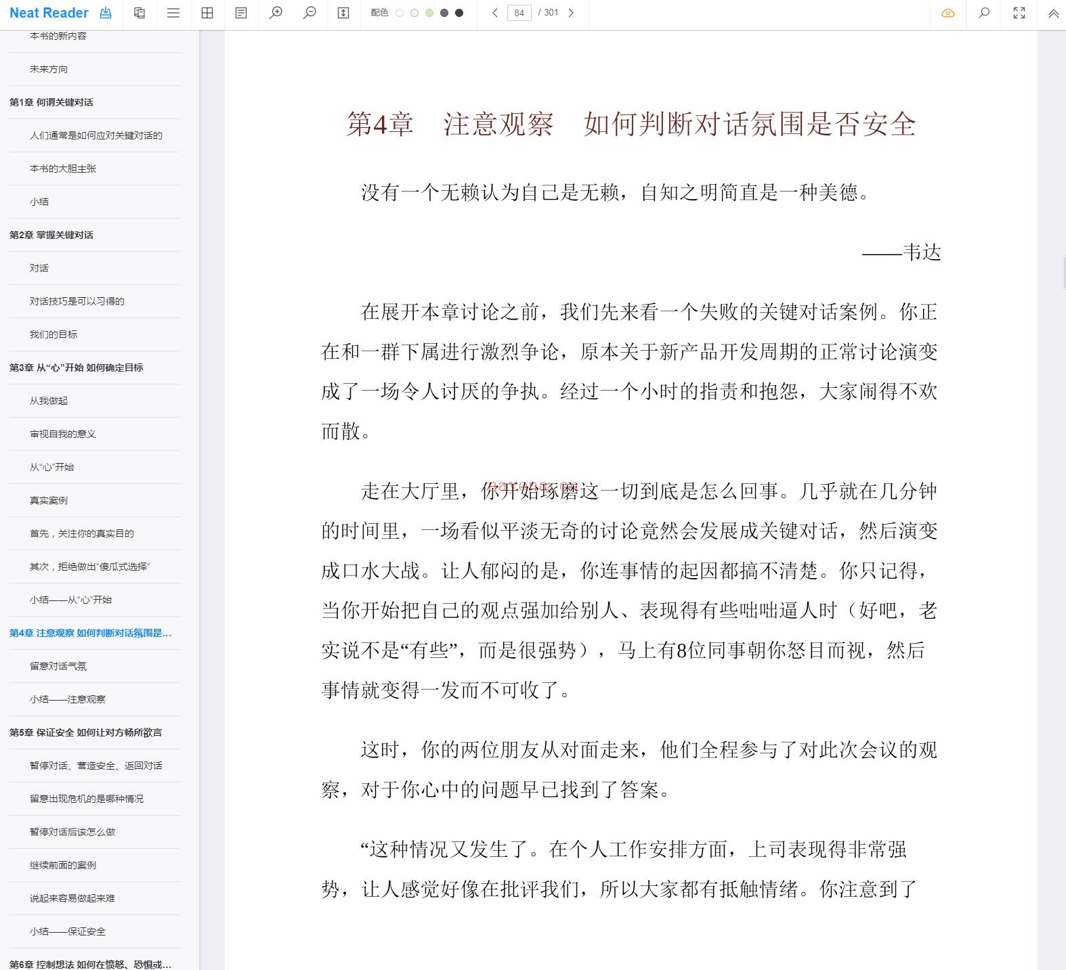Open 未来方向 section
1066x970 pixels.
pos(49,69)
